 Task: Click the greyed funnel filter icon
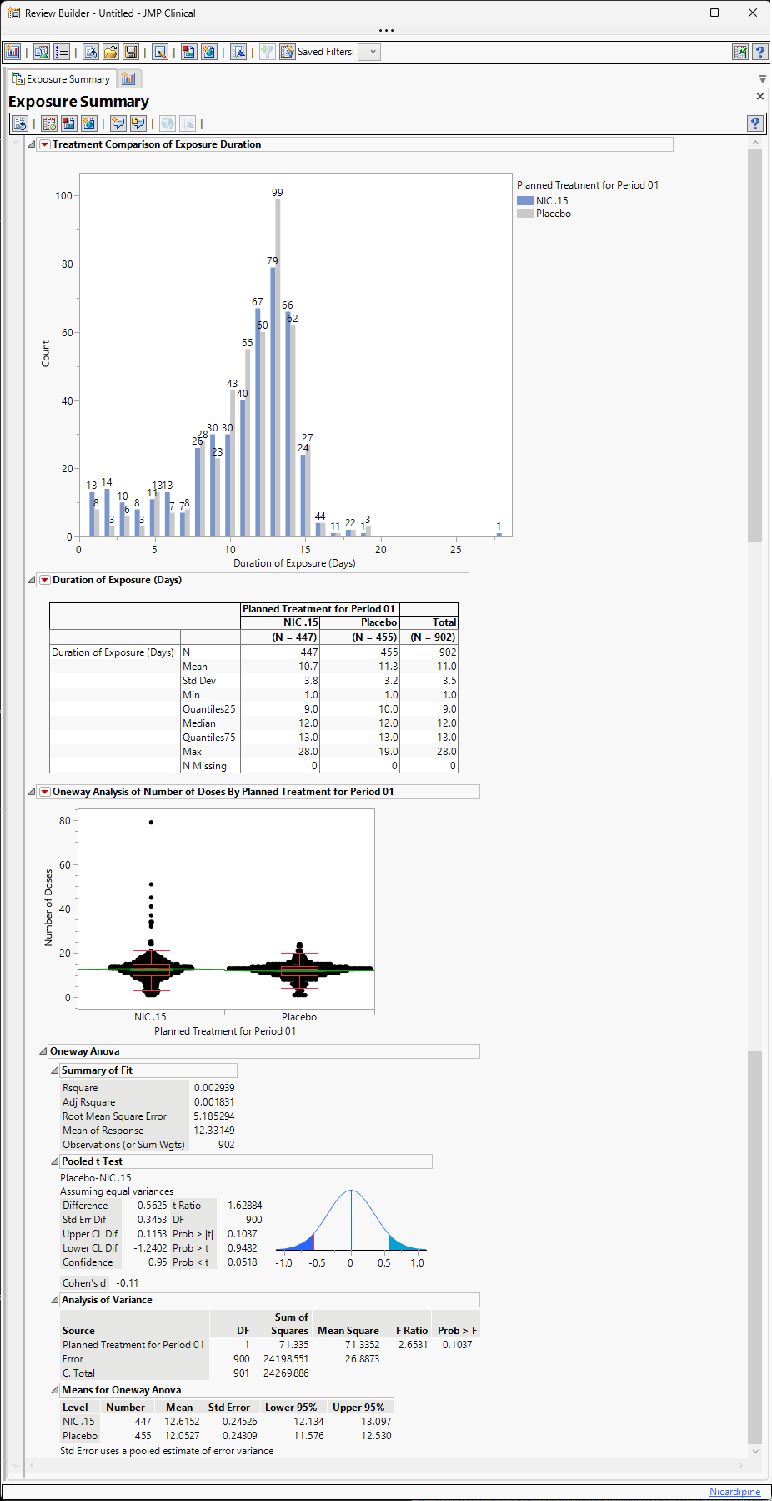click(x=267, y=52)
